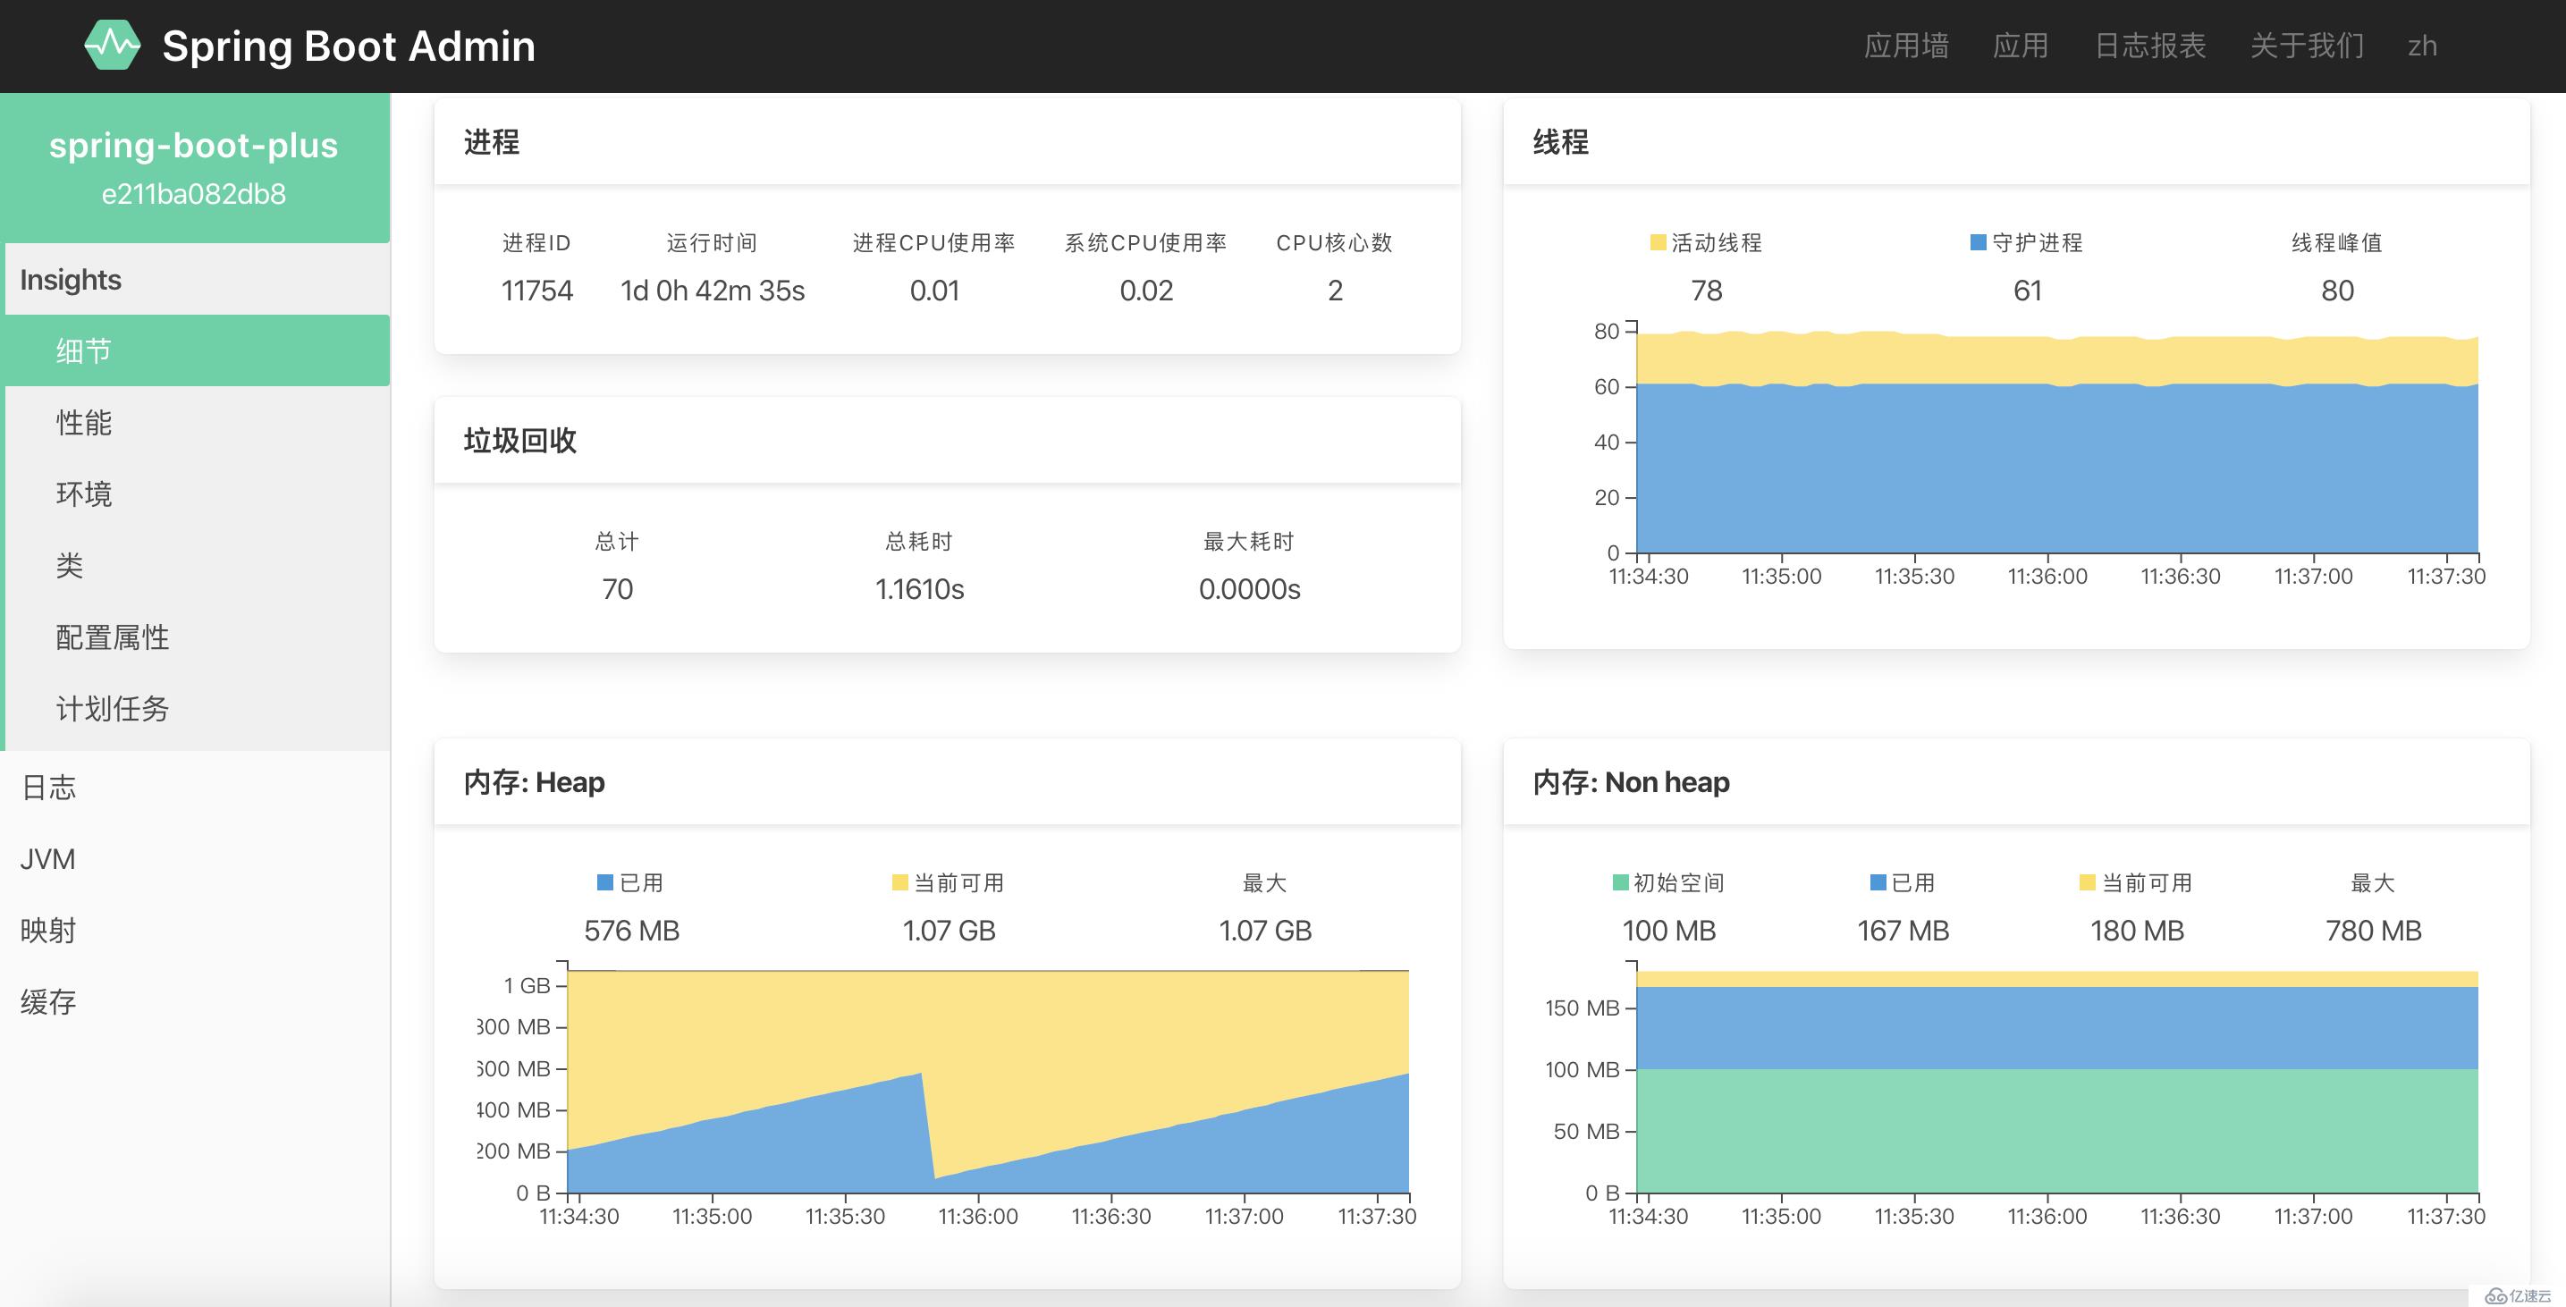Open 日志报表 (Log Reports) menu
The width and height of the screenshot is (2566, 1307).
(x=2151, y=46)
